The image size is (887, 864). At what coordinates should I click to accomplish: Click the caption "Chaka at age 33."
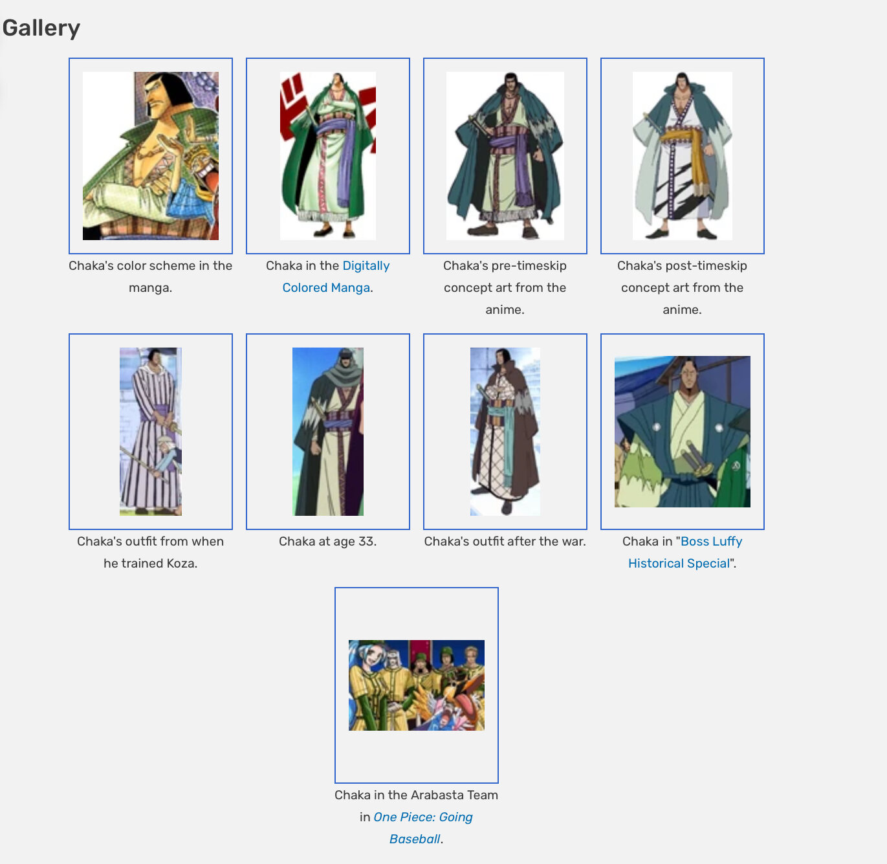point(328,541)
